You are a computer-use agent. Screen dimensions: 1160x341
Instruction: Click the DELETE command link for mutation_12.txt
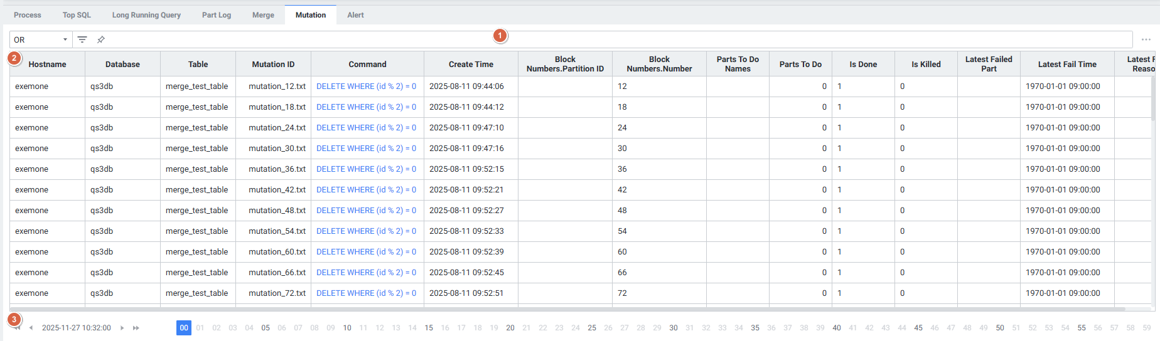pos(366,87)
